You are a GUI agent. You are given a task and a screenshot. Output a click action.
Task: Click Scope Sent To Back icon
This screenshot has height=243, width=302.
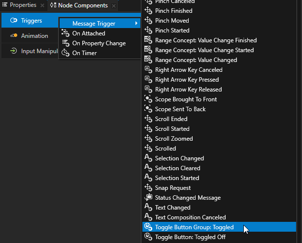[148, 109]
